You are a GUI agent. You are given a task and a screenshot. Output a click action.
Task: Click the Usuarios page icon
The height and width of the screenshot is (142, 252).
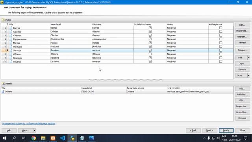(x=11, y=62)
